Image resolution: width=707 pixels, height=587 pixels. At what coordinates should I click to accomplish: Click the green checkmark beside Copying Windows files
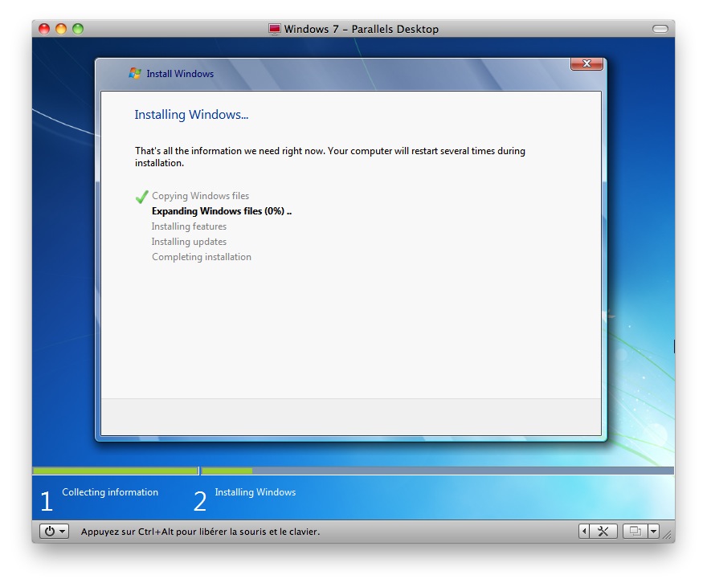(x=142, y=196)
